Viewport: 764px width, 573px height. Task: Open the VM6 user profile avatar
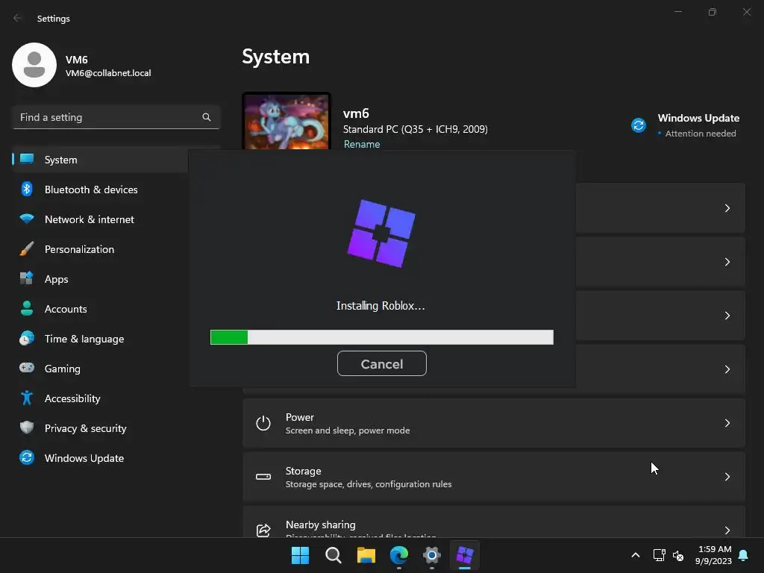coord(34,65)
